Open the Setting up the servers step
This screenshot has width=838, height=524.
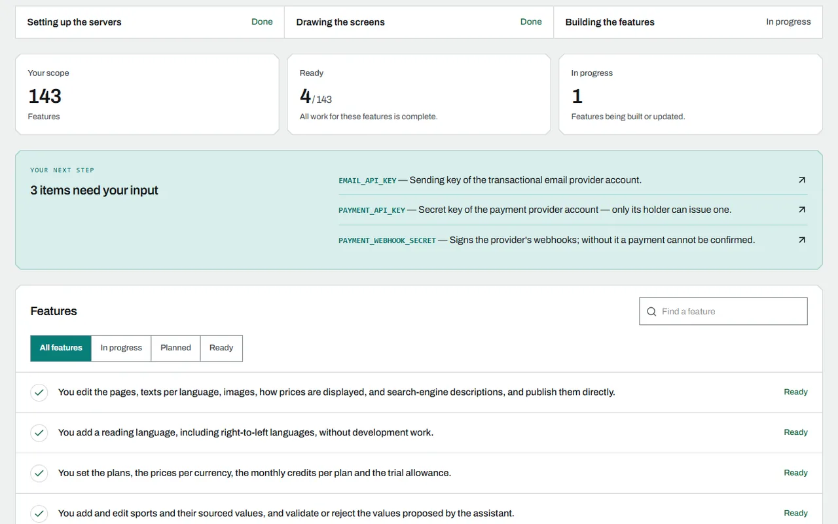(x=150, y=22)
